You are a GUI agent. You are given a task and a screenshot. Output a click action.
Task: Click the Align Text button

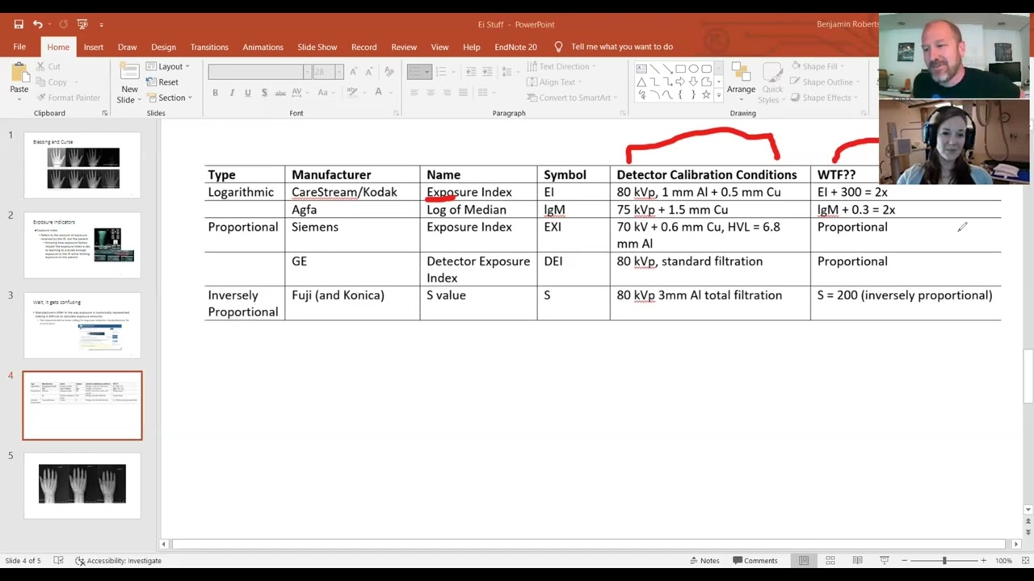553,82
